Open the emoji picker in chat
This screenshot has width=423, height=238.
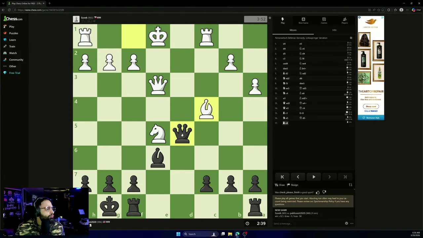coord(346,223)
